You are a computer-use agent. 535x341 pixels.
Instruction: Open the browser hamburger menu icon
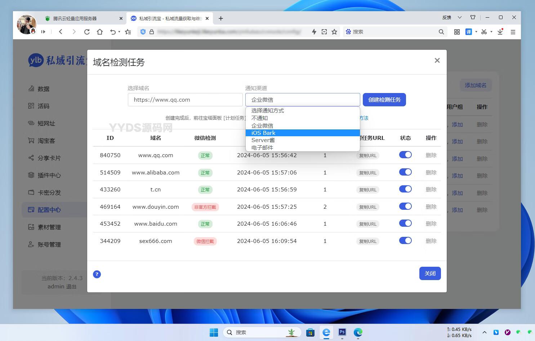tap(513, 32)
